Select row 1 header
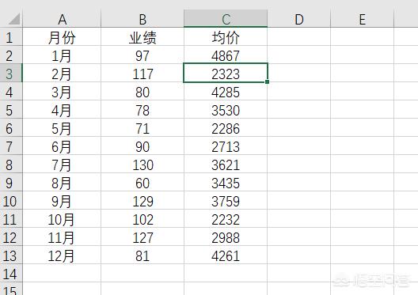Image resolution: width=418 pixels, height=295 pixels. [x=11, y=36]
